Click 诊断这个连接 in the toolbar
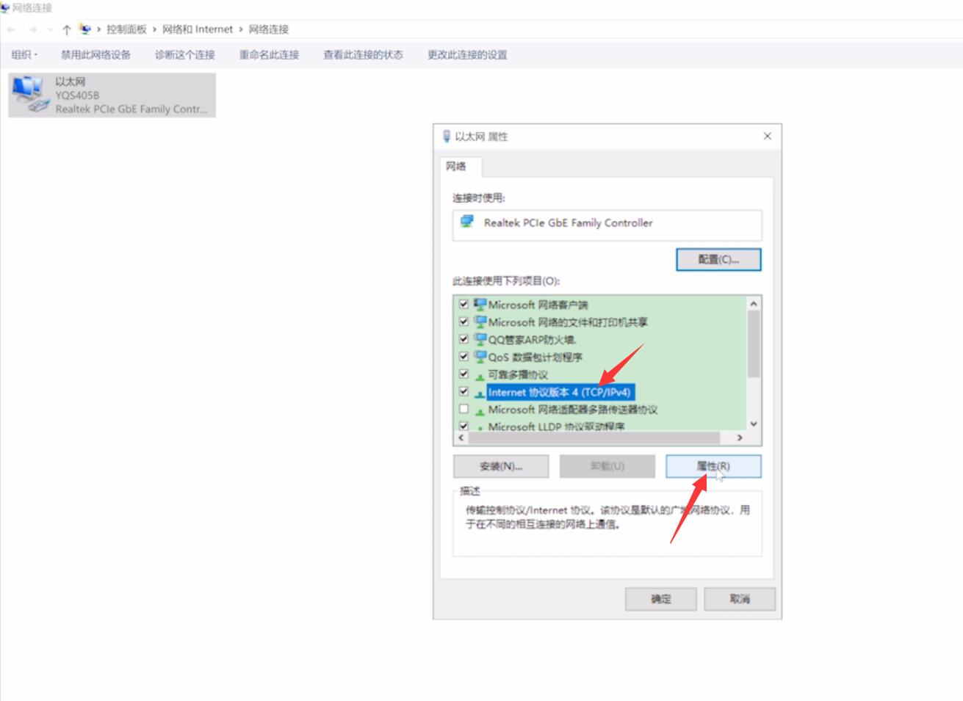Viewport: 963px width, 701px height. [x=184, y=54]
